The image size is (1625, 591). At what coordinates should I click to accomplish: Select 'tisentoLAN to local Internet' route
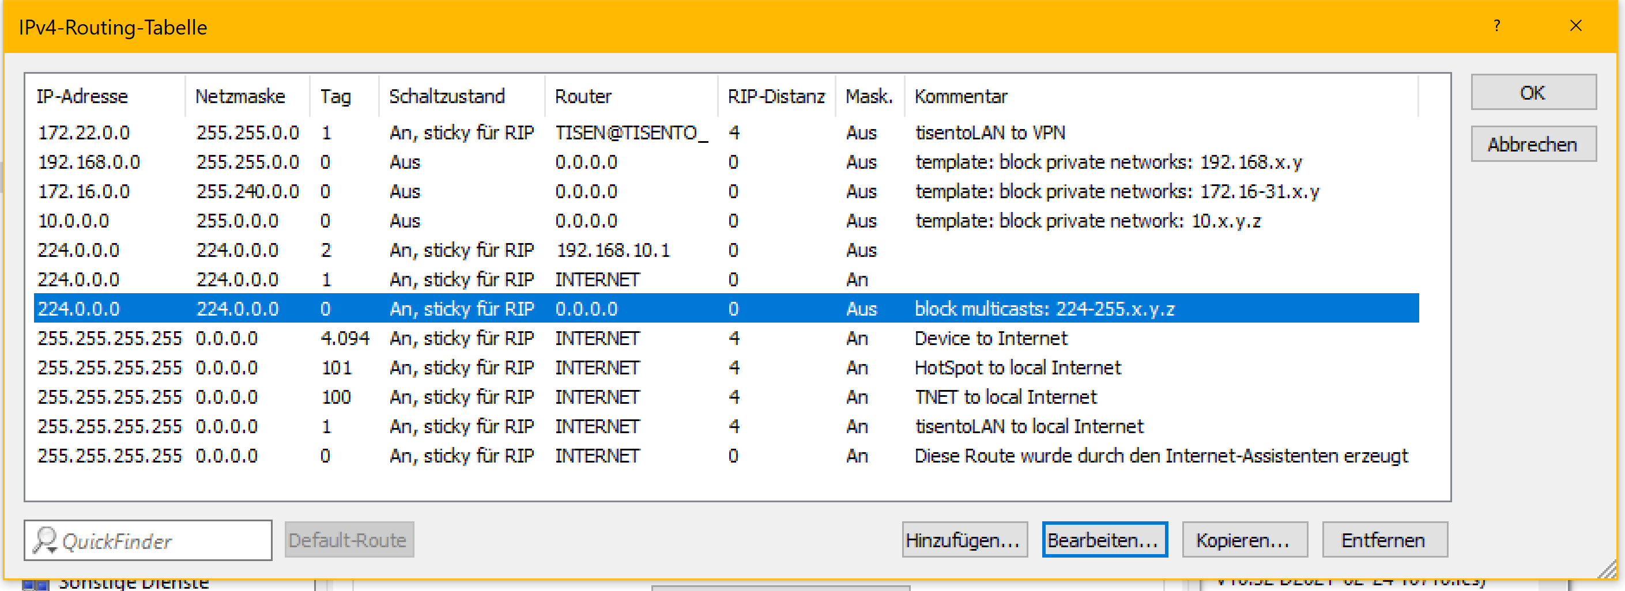(727, 427)
